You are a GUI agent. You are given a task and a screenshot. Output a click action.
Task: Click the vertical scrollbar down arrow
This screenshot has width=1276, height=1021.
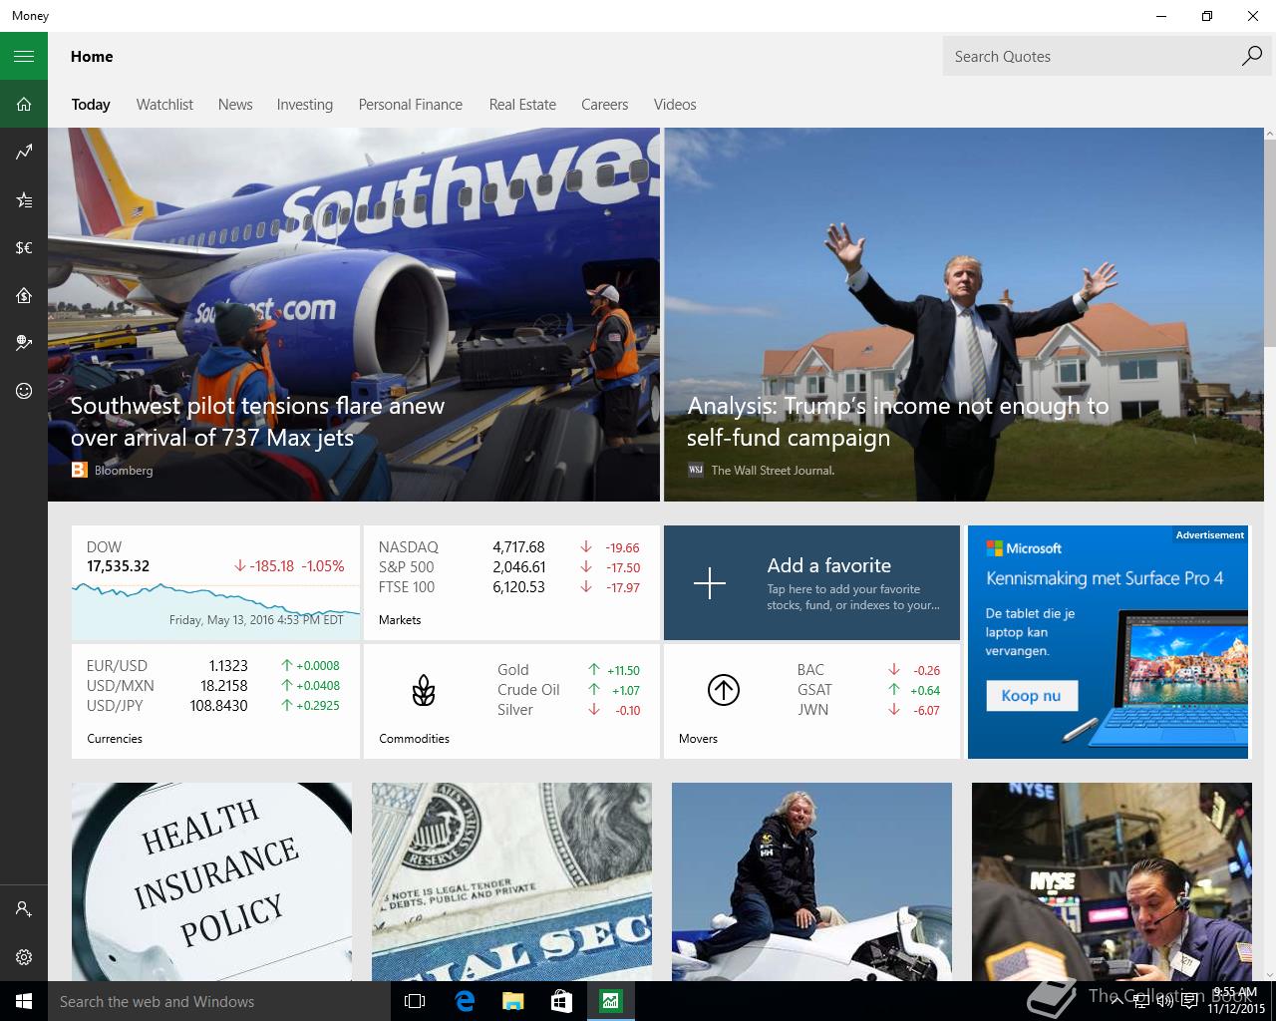pyautogui.click(x=1269, y=972)
